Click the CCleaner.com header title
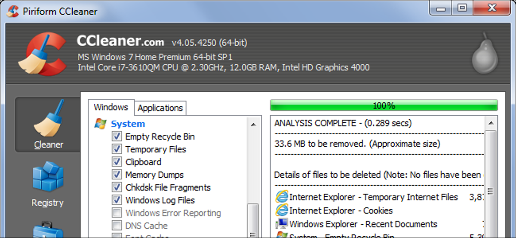This screenshot has width=516, height=238. [120, 41]
